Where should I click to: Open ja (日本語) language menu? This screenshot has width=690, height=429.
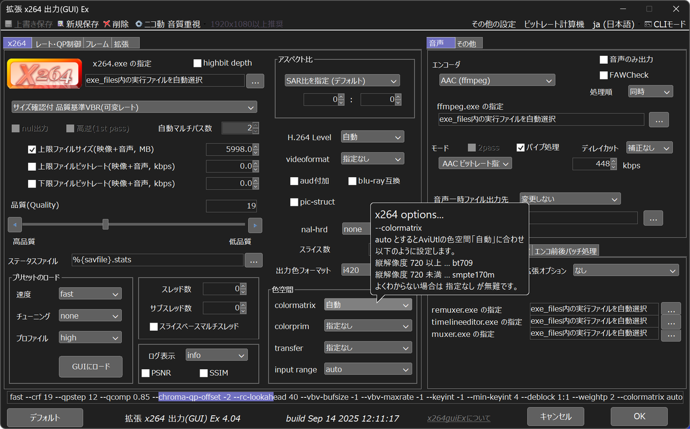(613, 24)
